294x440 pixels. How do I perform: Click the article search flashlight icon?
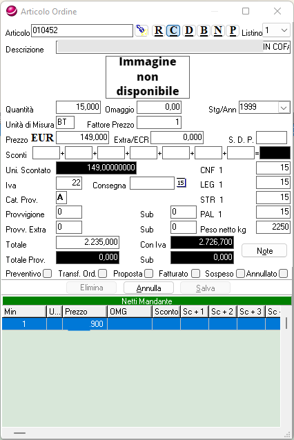click(141, 30)
